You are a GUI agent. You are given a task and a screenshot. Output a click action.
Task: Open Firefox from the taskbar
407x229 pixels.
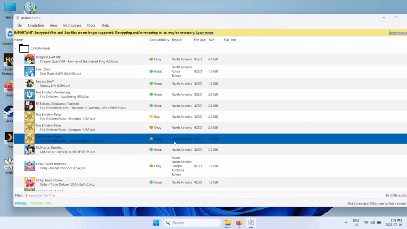239,223
